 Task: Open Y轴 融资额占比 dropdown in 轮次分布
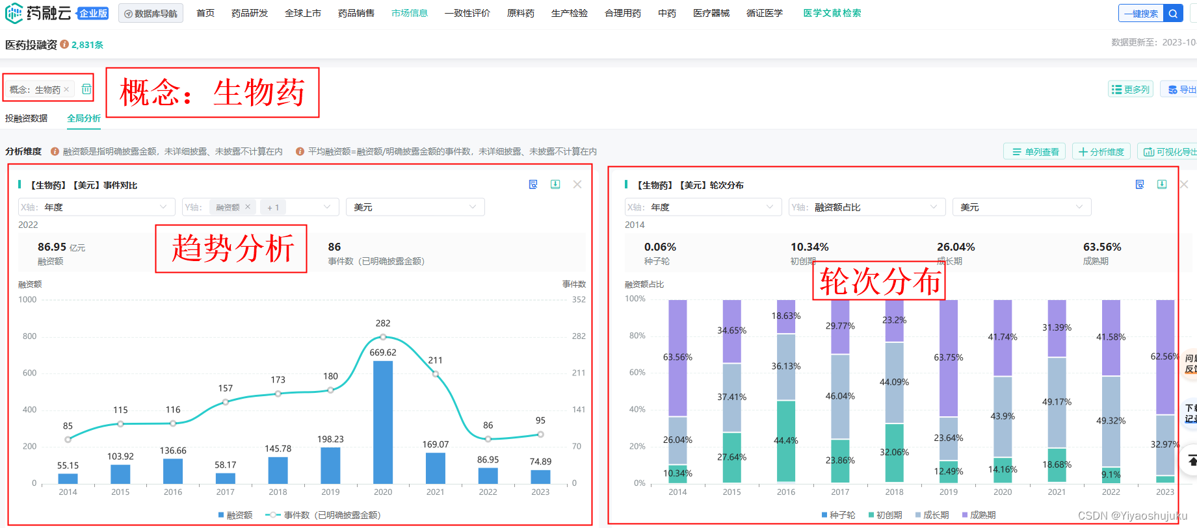click(x=867, y=207)
